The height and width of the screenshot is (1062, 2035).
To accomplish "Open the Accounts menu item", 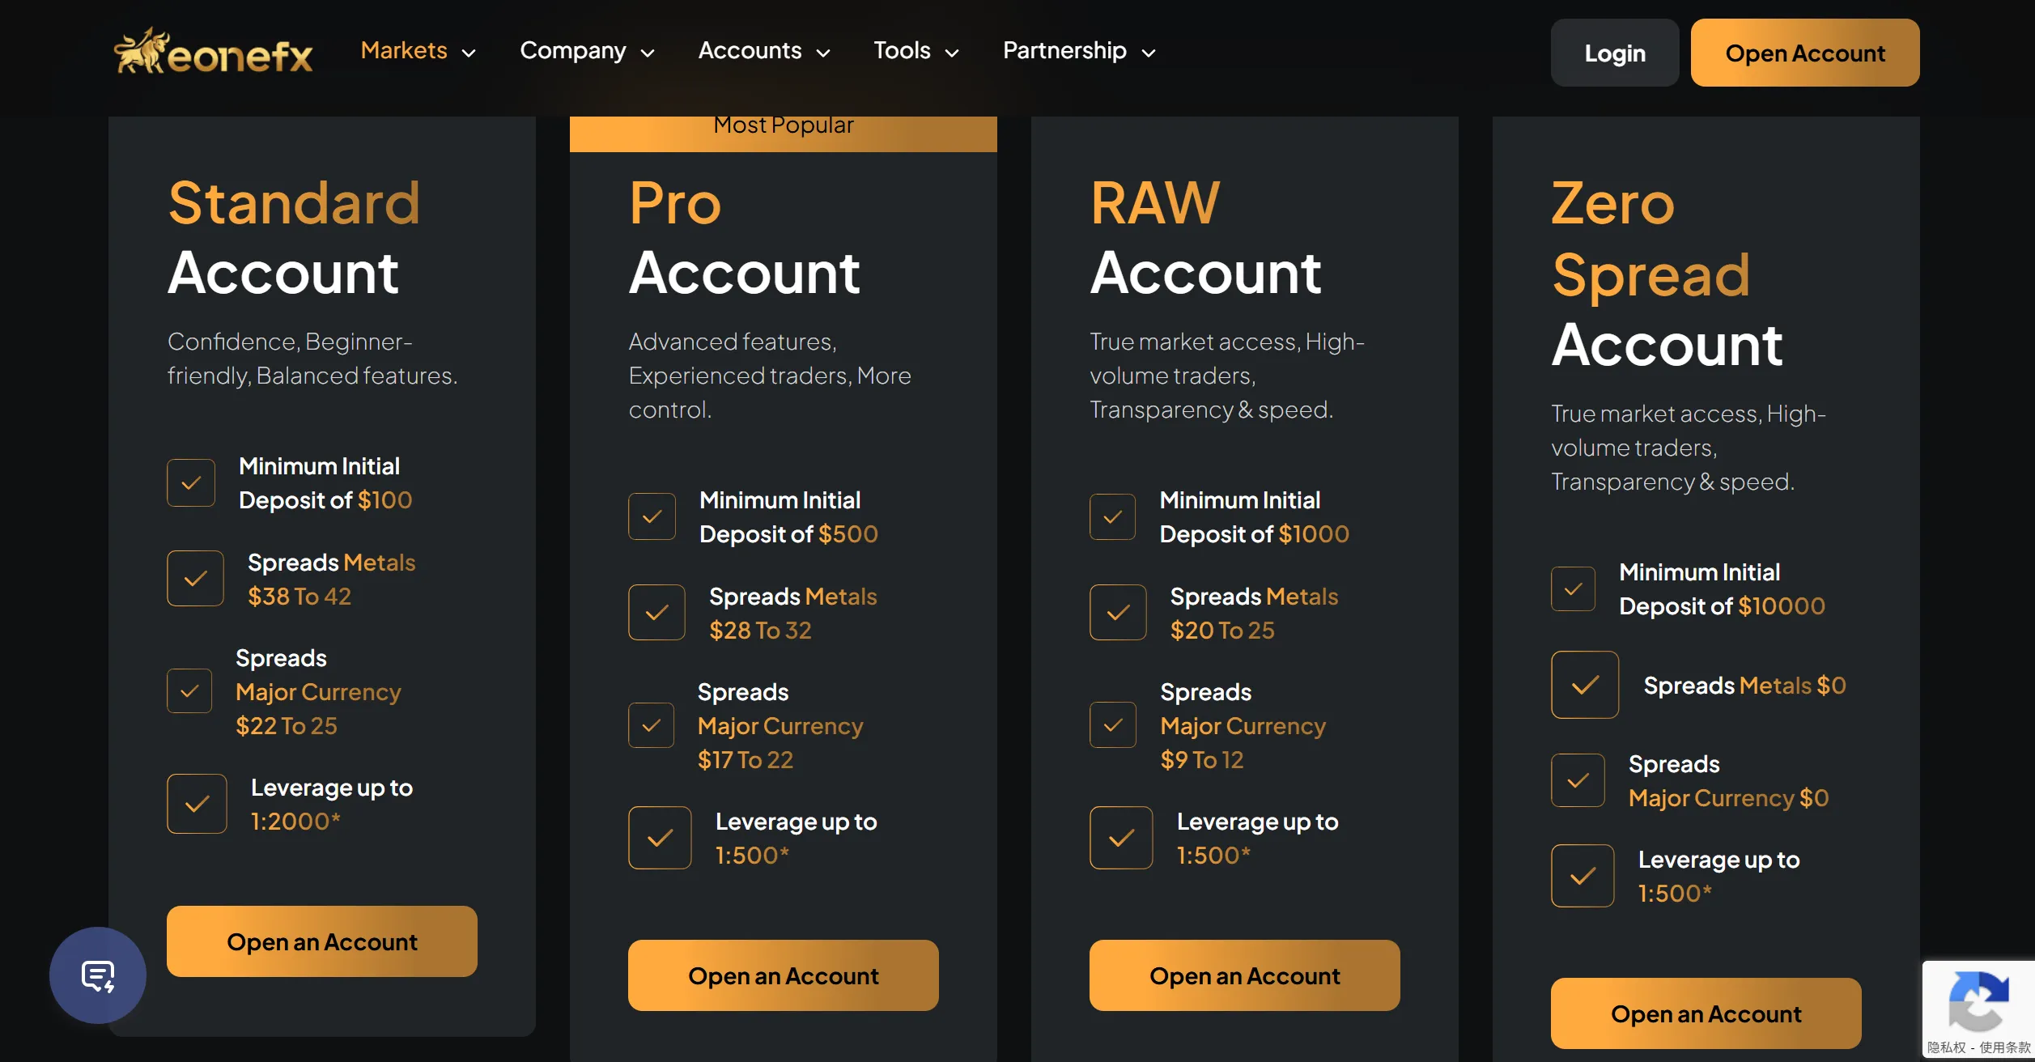I will 765,51.
